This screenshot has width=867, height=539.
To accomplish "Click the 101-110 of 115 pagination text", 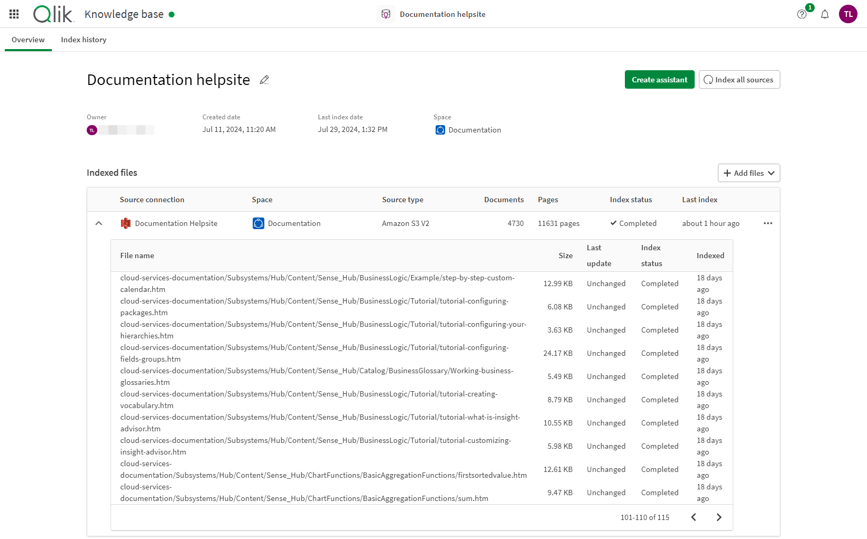I will point(645,517).
